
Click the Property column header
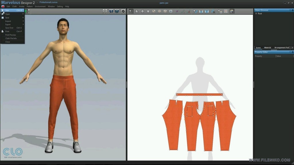[265, 56]
